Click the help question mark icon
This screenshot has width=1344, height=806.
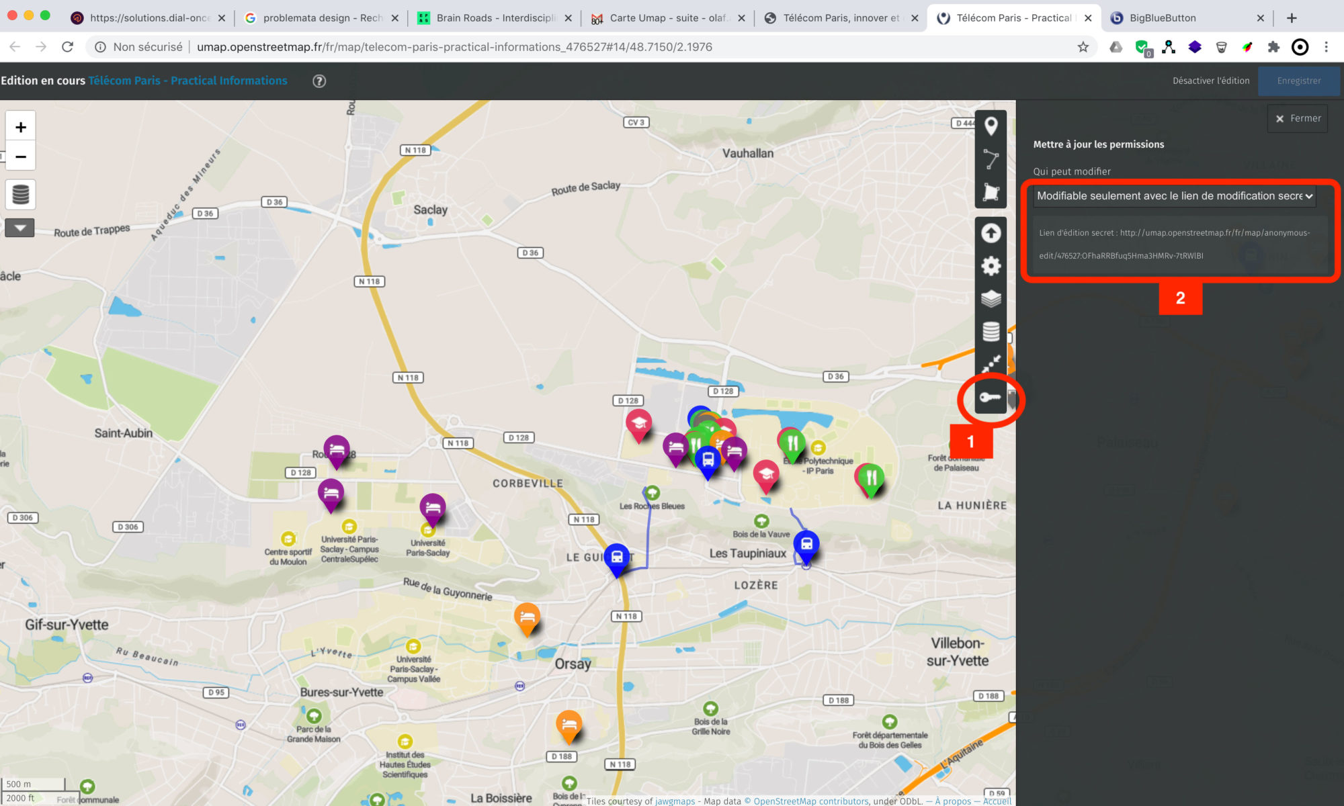click(319, 81)
